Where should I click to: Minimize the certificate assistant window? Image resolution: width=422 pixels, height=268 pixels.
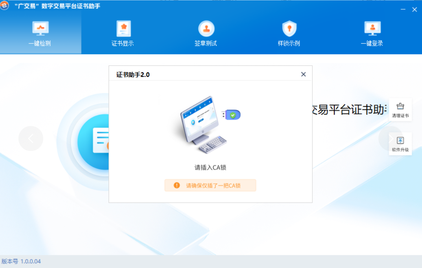click(403, 10)
